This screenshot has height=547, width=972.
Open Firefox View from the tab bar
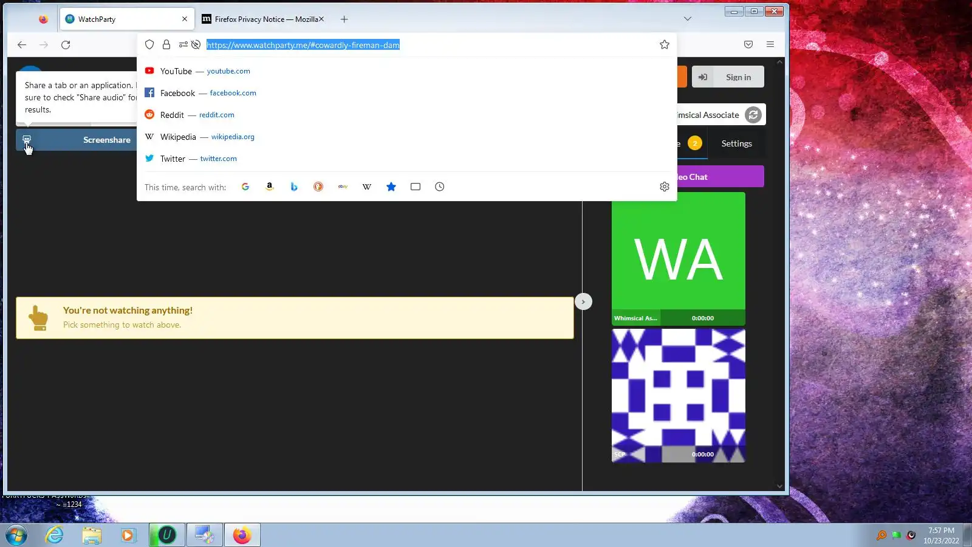pos(43,19)
